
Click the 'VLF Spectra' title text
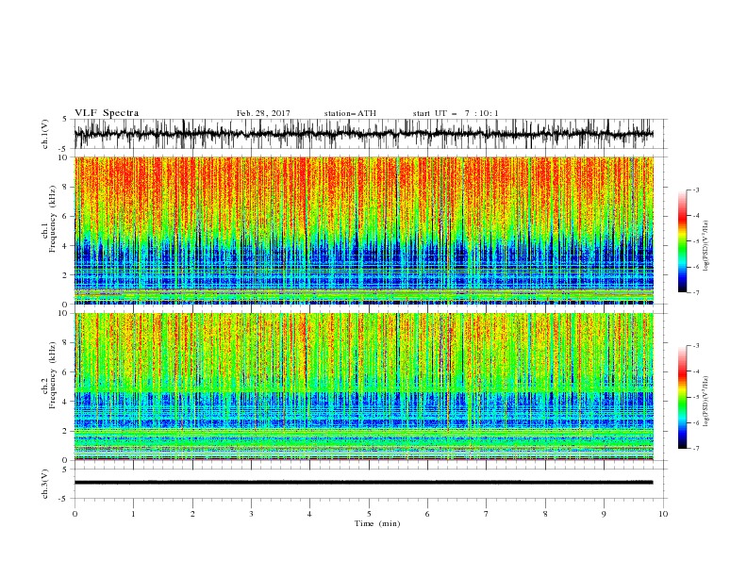click(107, 113)
